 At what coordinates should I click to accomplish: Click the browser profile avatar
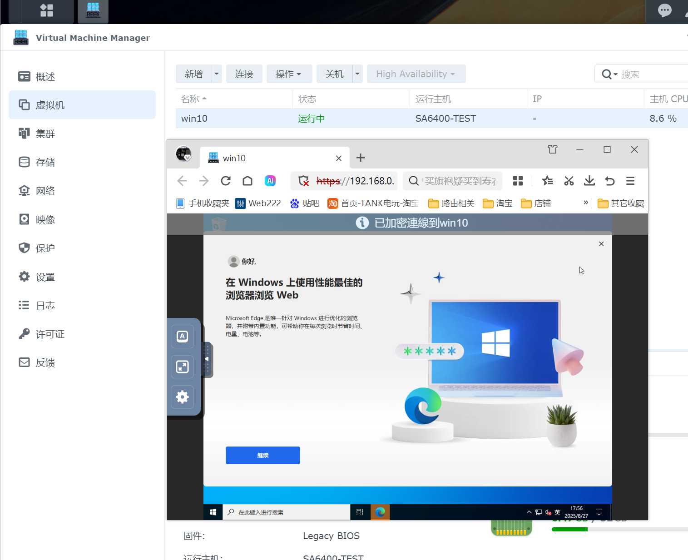click(184, 154)
